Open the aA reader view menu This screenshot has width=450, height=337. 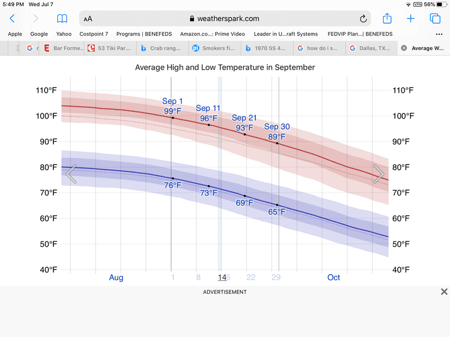88,19
